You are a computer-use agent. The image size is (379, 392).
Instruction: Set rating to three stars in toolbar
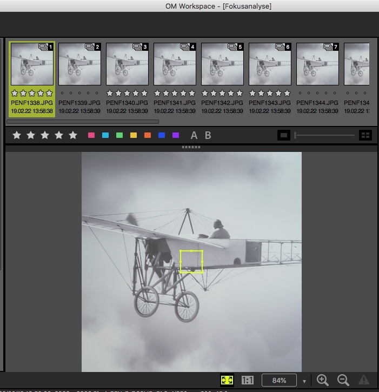coord(45,135)
